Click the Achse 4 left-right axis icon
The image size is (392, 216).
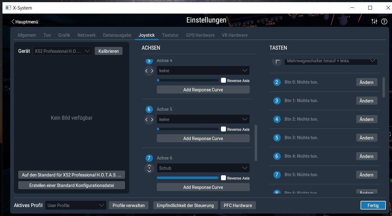[x=149, y=71]
